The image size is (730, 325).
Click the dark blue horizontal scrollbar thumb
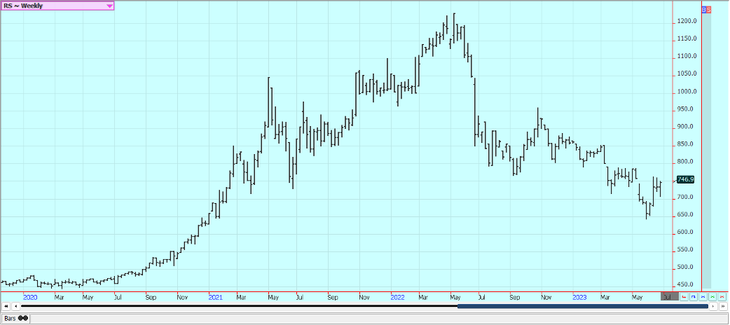tap(582, 306)
